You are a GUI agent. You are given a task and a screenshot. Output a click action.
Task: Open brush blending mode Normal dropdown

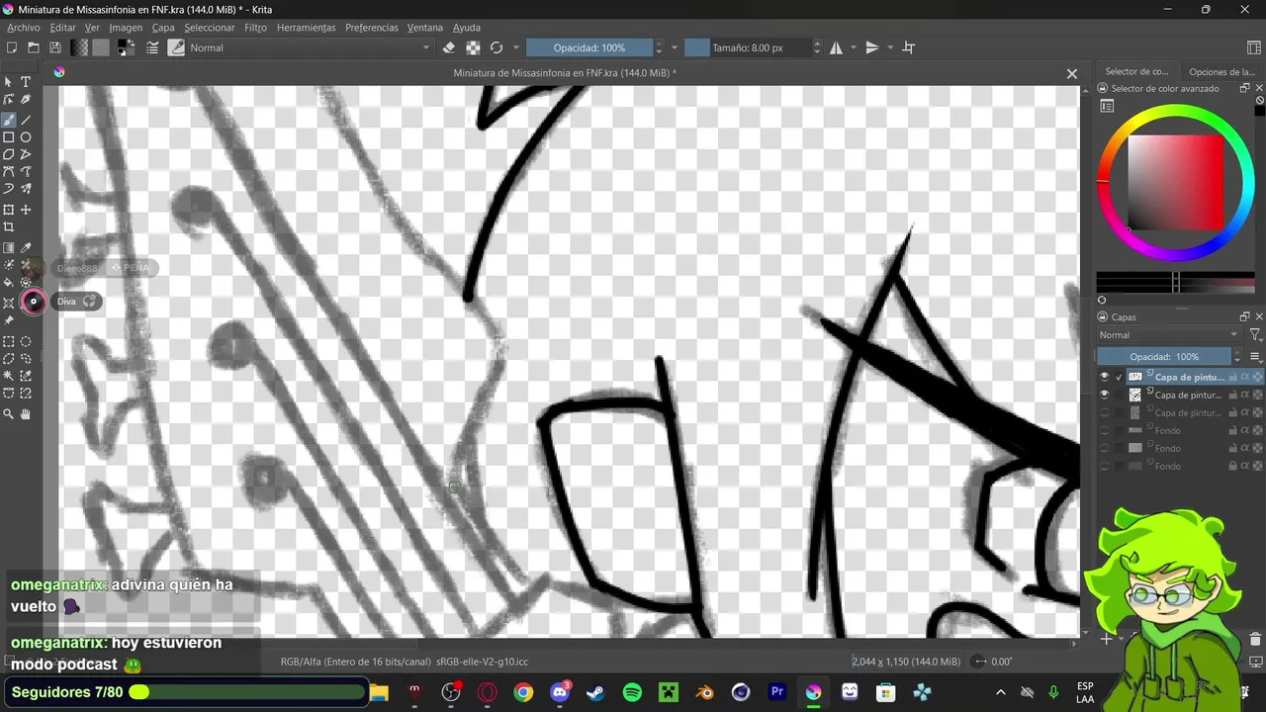[x=310, y=47]
